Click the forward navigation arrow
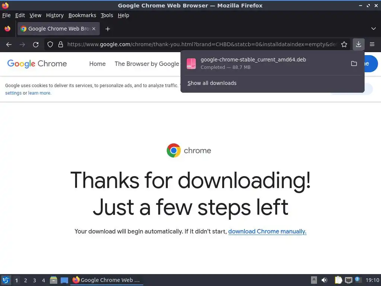The width and height of the screenshot is (381, 286). coord(22,45)
